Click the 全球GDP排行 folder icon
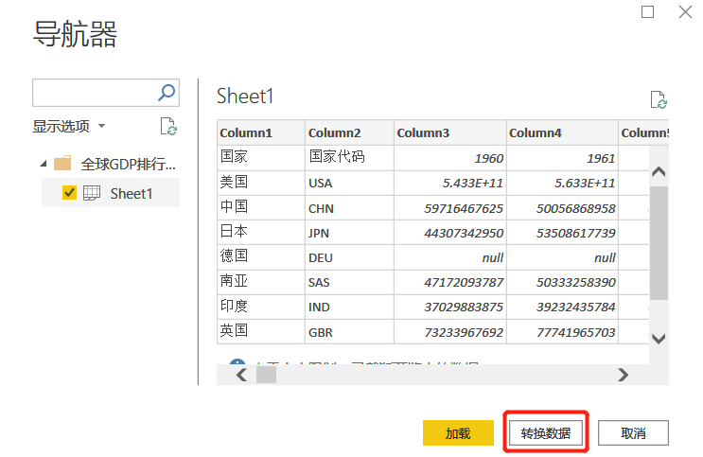The width and height of the screenshot is (703, 457). point(63,164)
